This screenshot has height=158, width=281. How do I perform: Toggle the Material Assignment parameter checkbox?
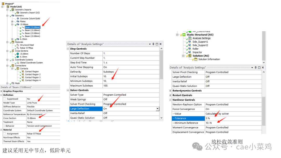[4, 134]
